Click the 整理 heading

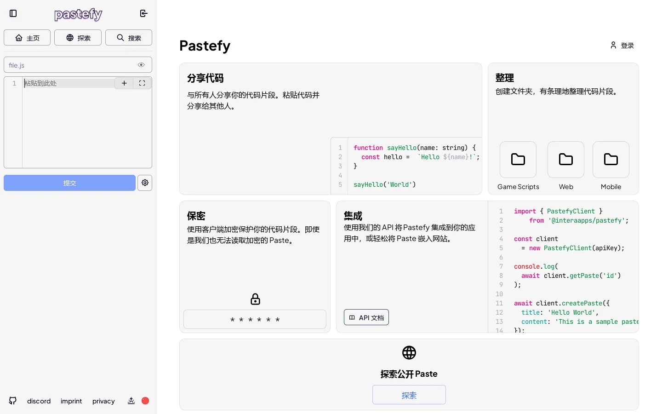pyautogui.click(x=505, y=78)
